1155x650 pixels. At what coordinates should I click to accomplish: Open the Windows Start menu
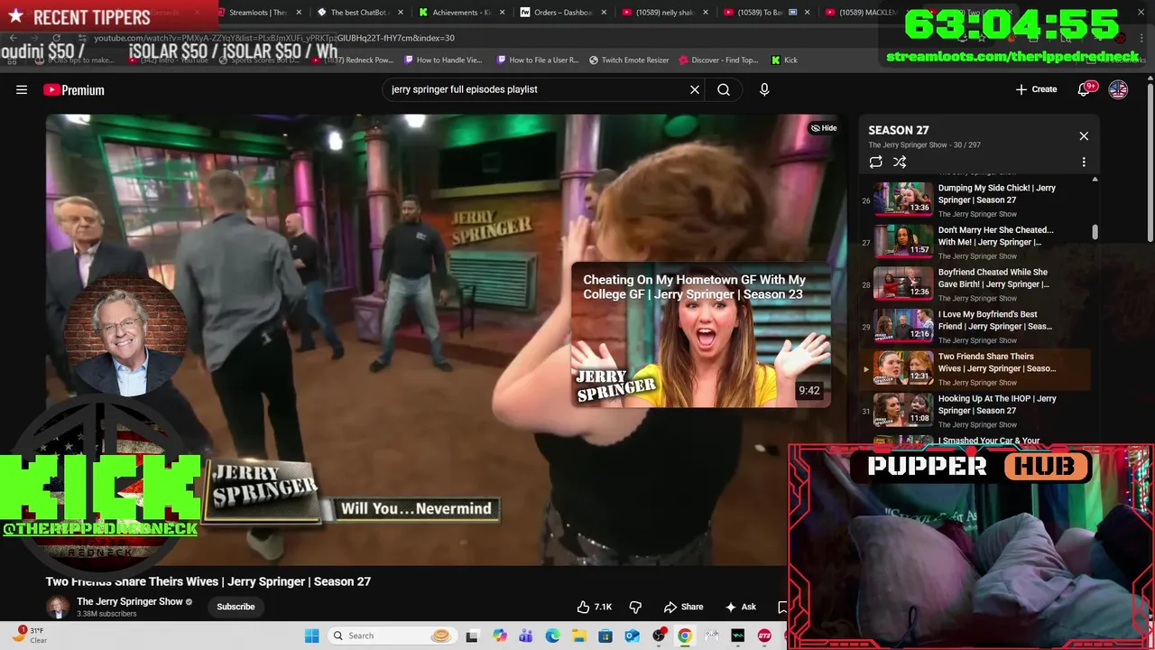click(x=312, y=636)
